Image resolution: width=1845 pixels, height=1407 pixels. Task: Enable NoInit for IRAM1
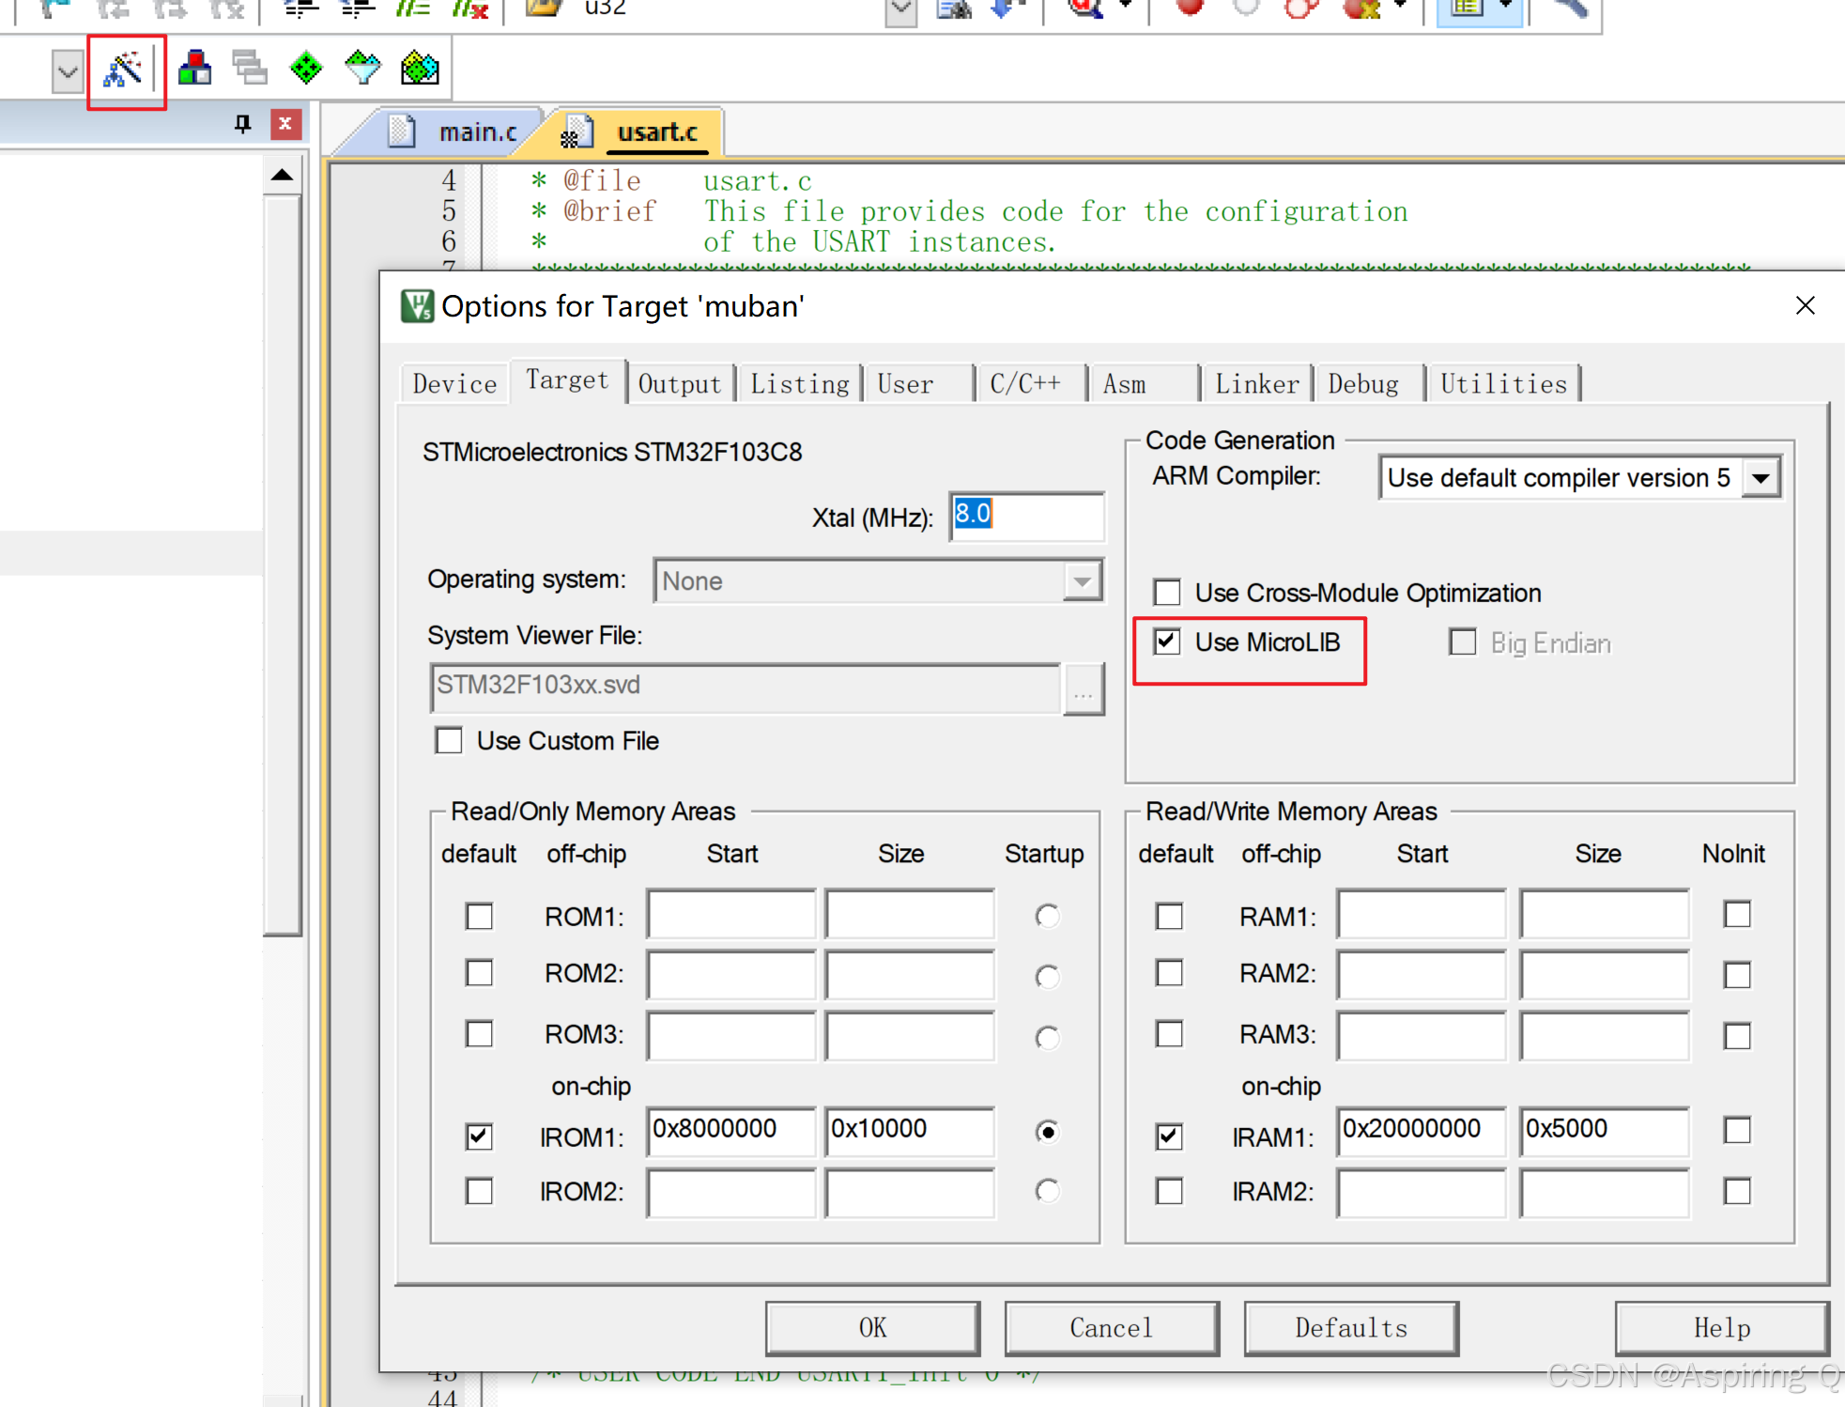1738,1130
